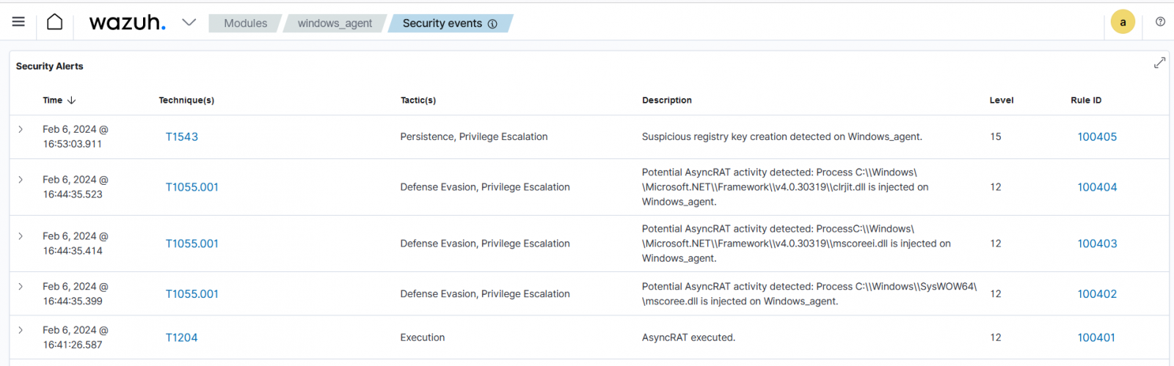Sort by the Level column header
Screen dimensions: 1174x366
point(1002,100)
